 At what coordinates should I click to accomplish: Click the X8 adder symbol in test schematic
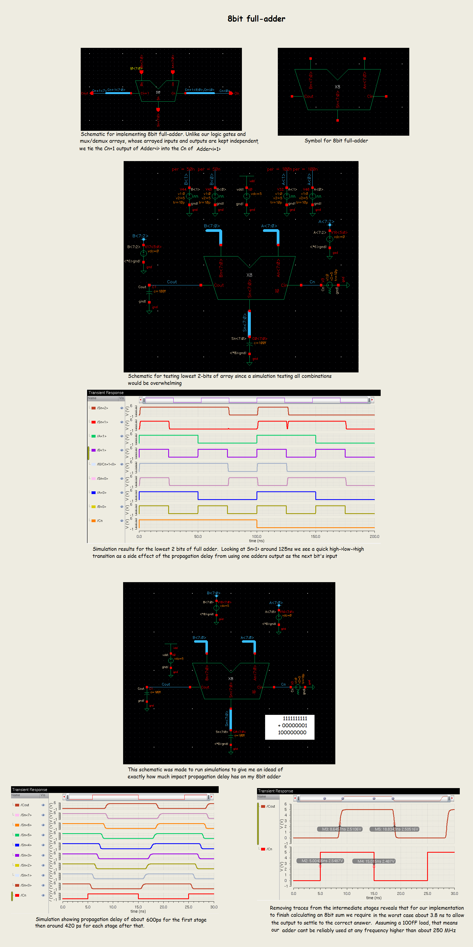coord(249,278)
